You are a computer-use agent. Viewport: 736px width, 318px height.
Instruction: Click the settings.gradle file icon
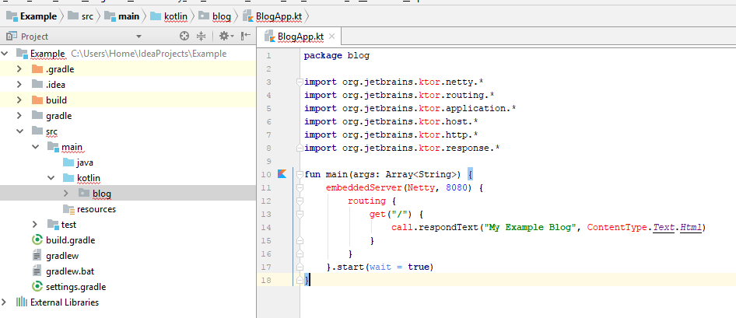(37, 287)
